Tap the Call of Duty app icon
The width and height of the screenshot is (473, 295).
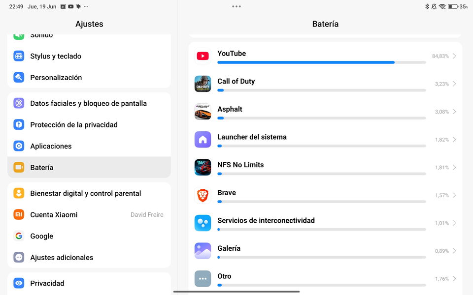click(x=203, y=84)
